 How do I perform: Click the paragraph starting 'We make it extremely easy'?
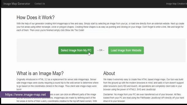click(x=143, y=84)
